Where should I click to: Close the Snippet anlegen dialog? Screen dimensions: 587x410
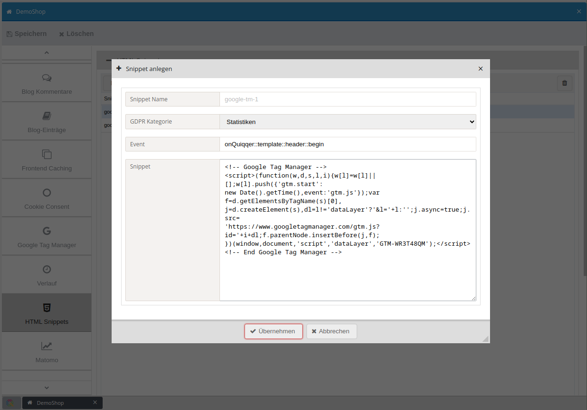pos(481,69)
